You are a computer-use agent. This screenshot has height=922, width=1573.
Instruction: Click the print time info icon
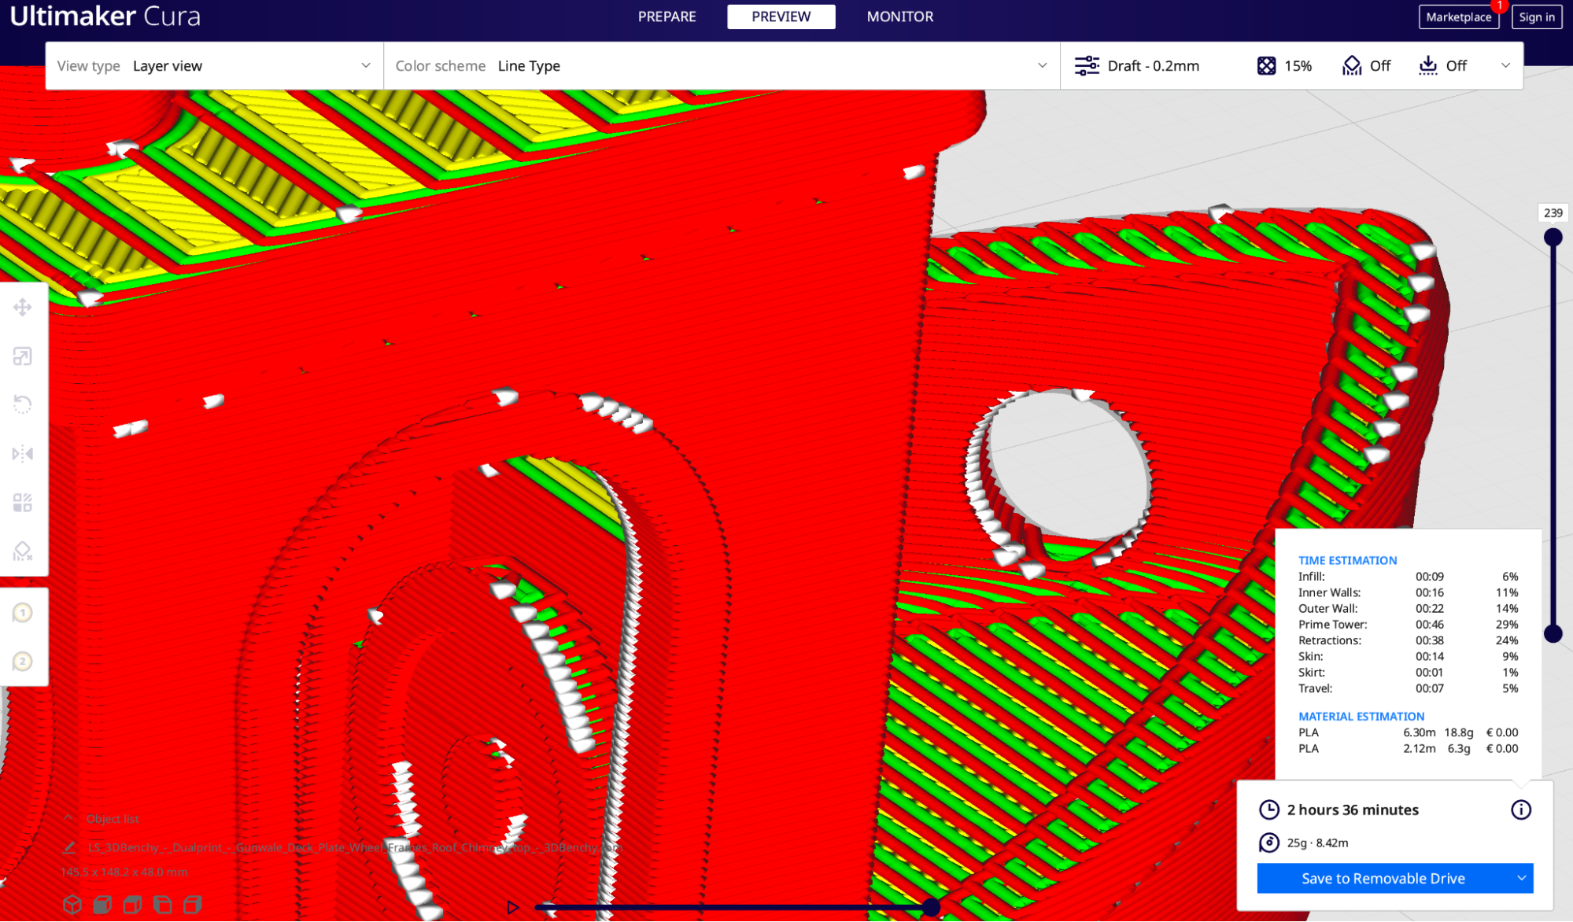[1520, 810]
